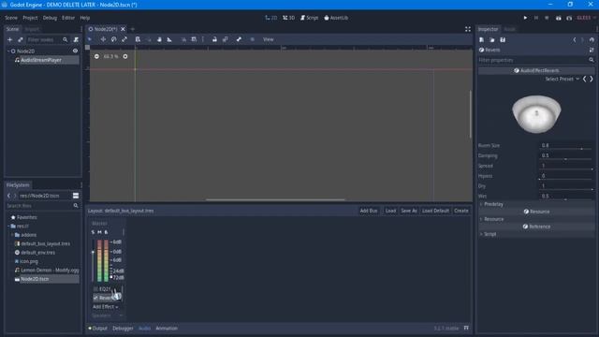Add a new node with plus icon
The width and height of the screenshot is (599, 337).
pos(10,39)
